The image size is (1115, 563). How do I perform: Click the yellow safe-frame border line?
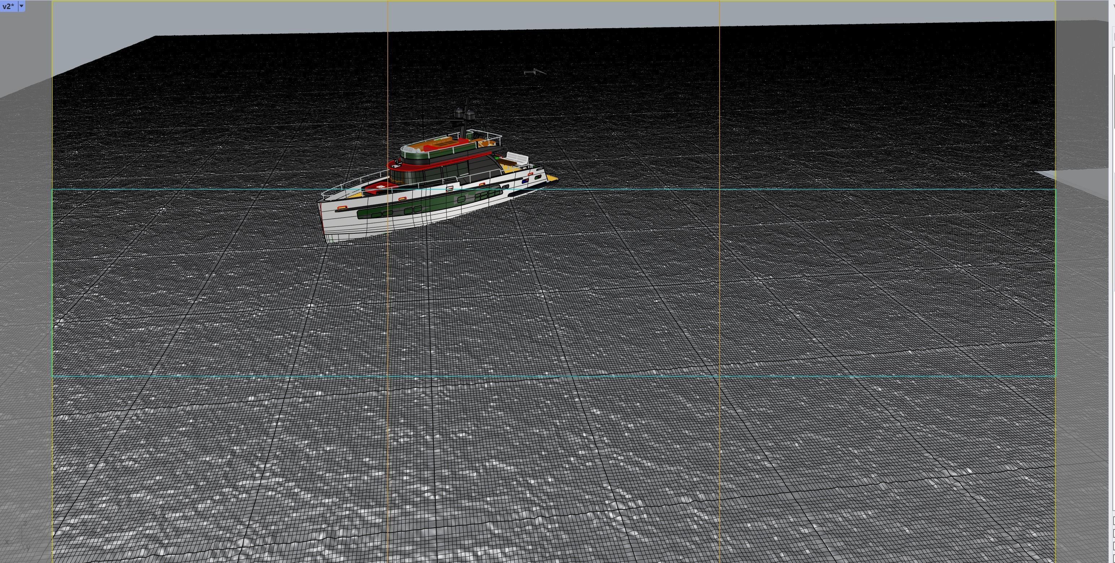(52, 303)
